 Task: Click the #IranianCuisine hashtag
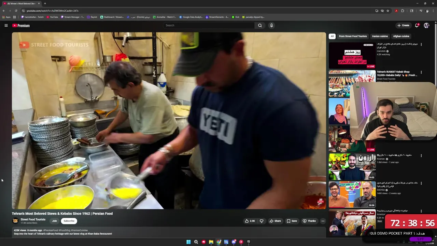79,230
